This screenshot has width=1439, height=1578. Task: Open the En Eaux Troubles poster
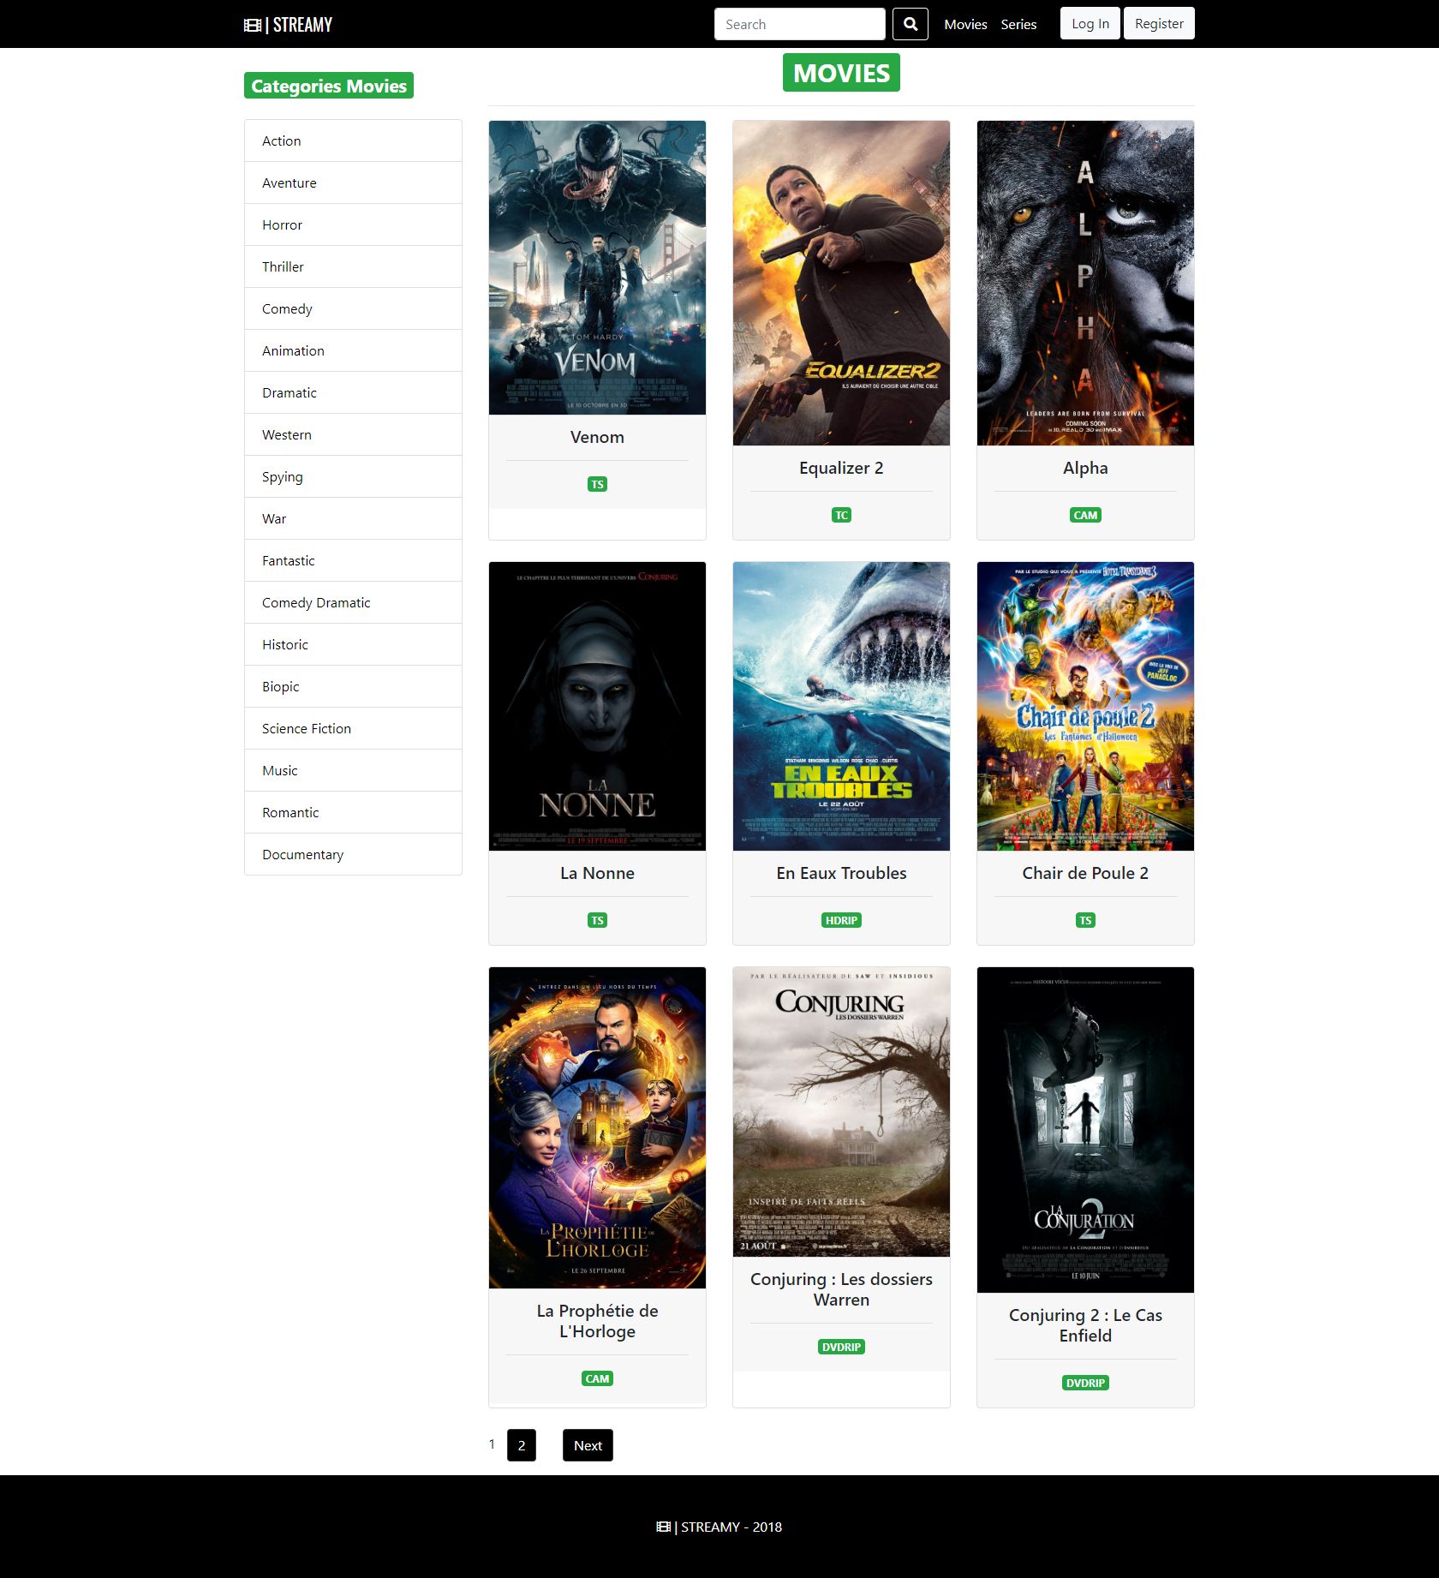(x=841, y=706)
